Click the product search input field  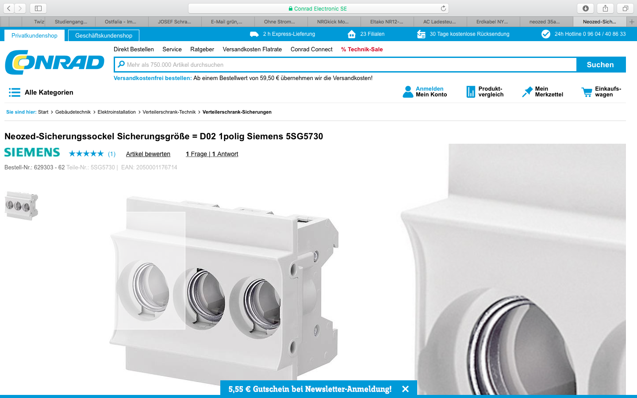click(345, 65)
